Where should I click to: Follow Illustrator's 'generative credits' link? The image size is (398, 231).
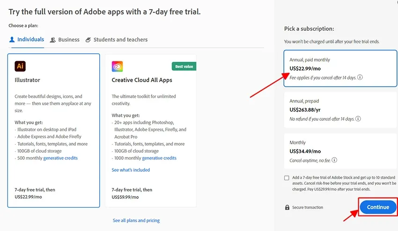click(60, 158)
